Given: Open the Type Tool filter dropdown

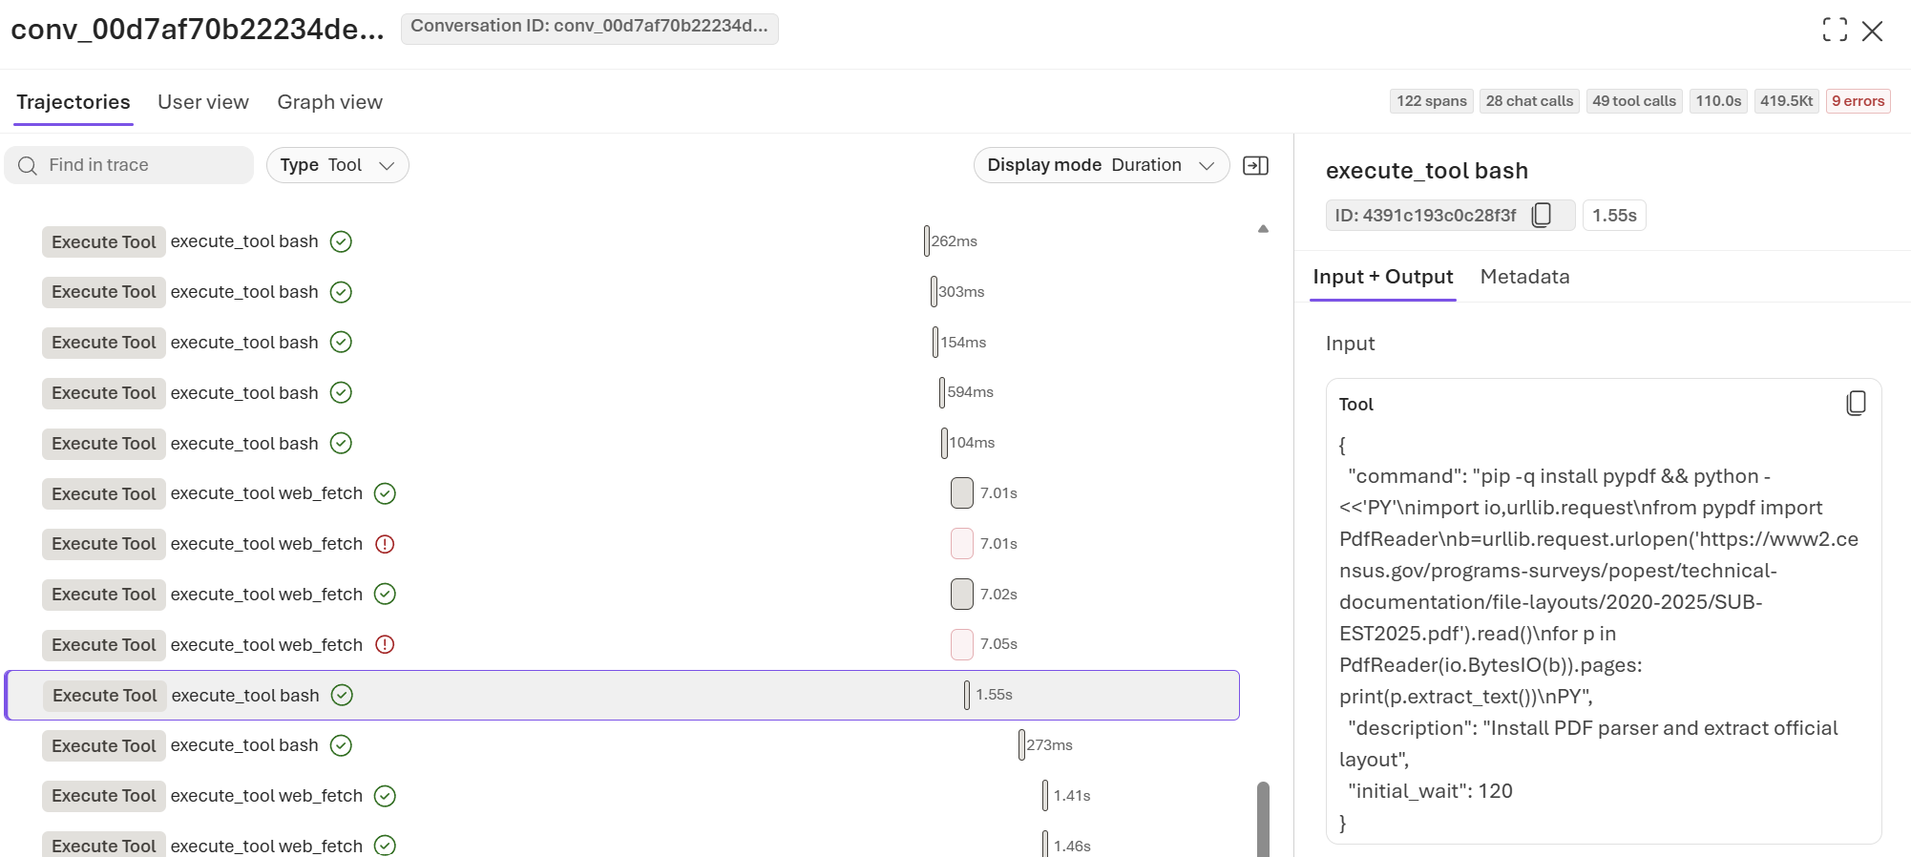Looking at the screenshot, I should (337, 165).
